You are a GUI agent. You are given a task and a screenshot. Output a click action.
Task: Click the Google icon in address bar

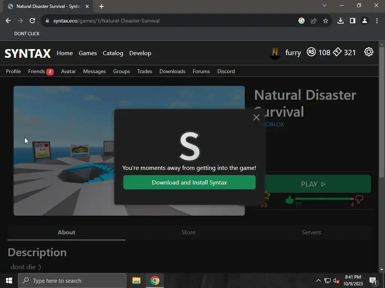click(x=301, y=21)
